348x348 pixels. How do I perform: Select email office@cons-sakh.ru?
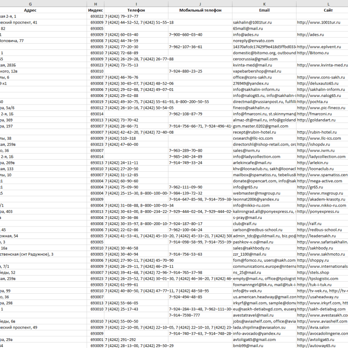click(252, 77)
